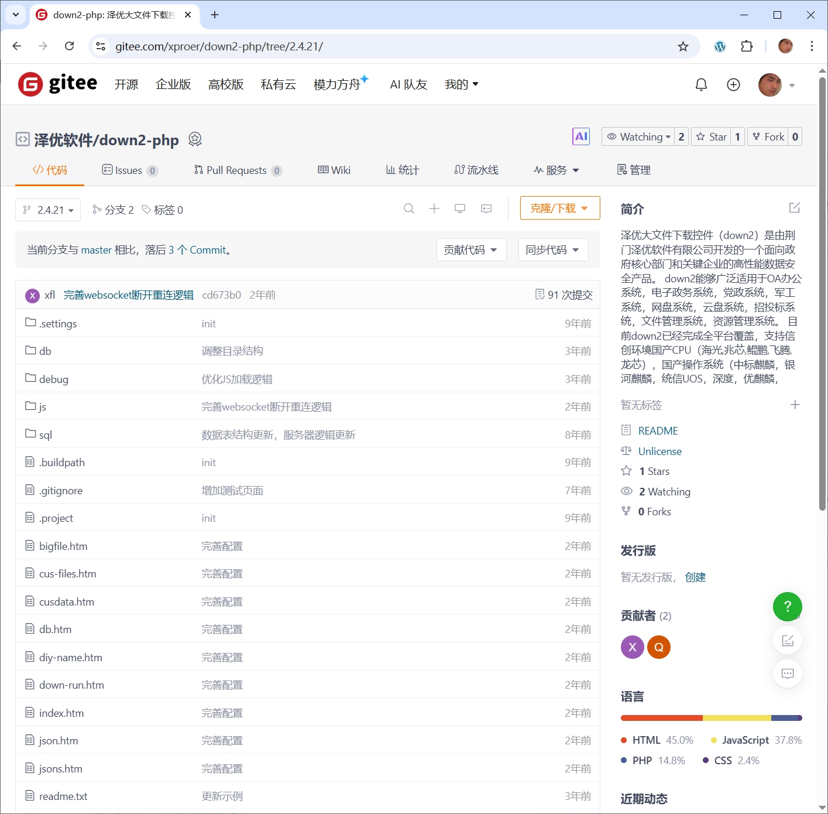Screen dimensions: 828x814
Task: Click the plus circle create icon in header
Action: click(733, 85)
